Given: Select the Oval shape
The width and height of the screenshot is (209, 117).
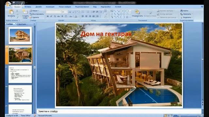Looking at the screenshot, I should tap(124, 11).
